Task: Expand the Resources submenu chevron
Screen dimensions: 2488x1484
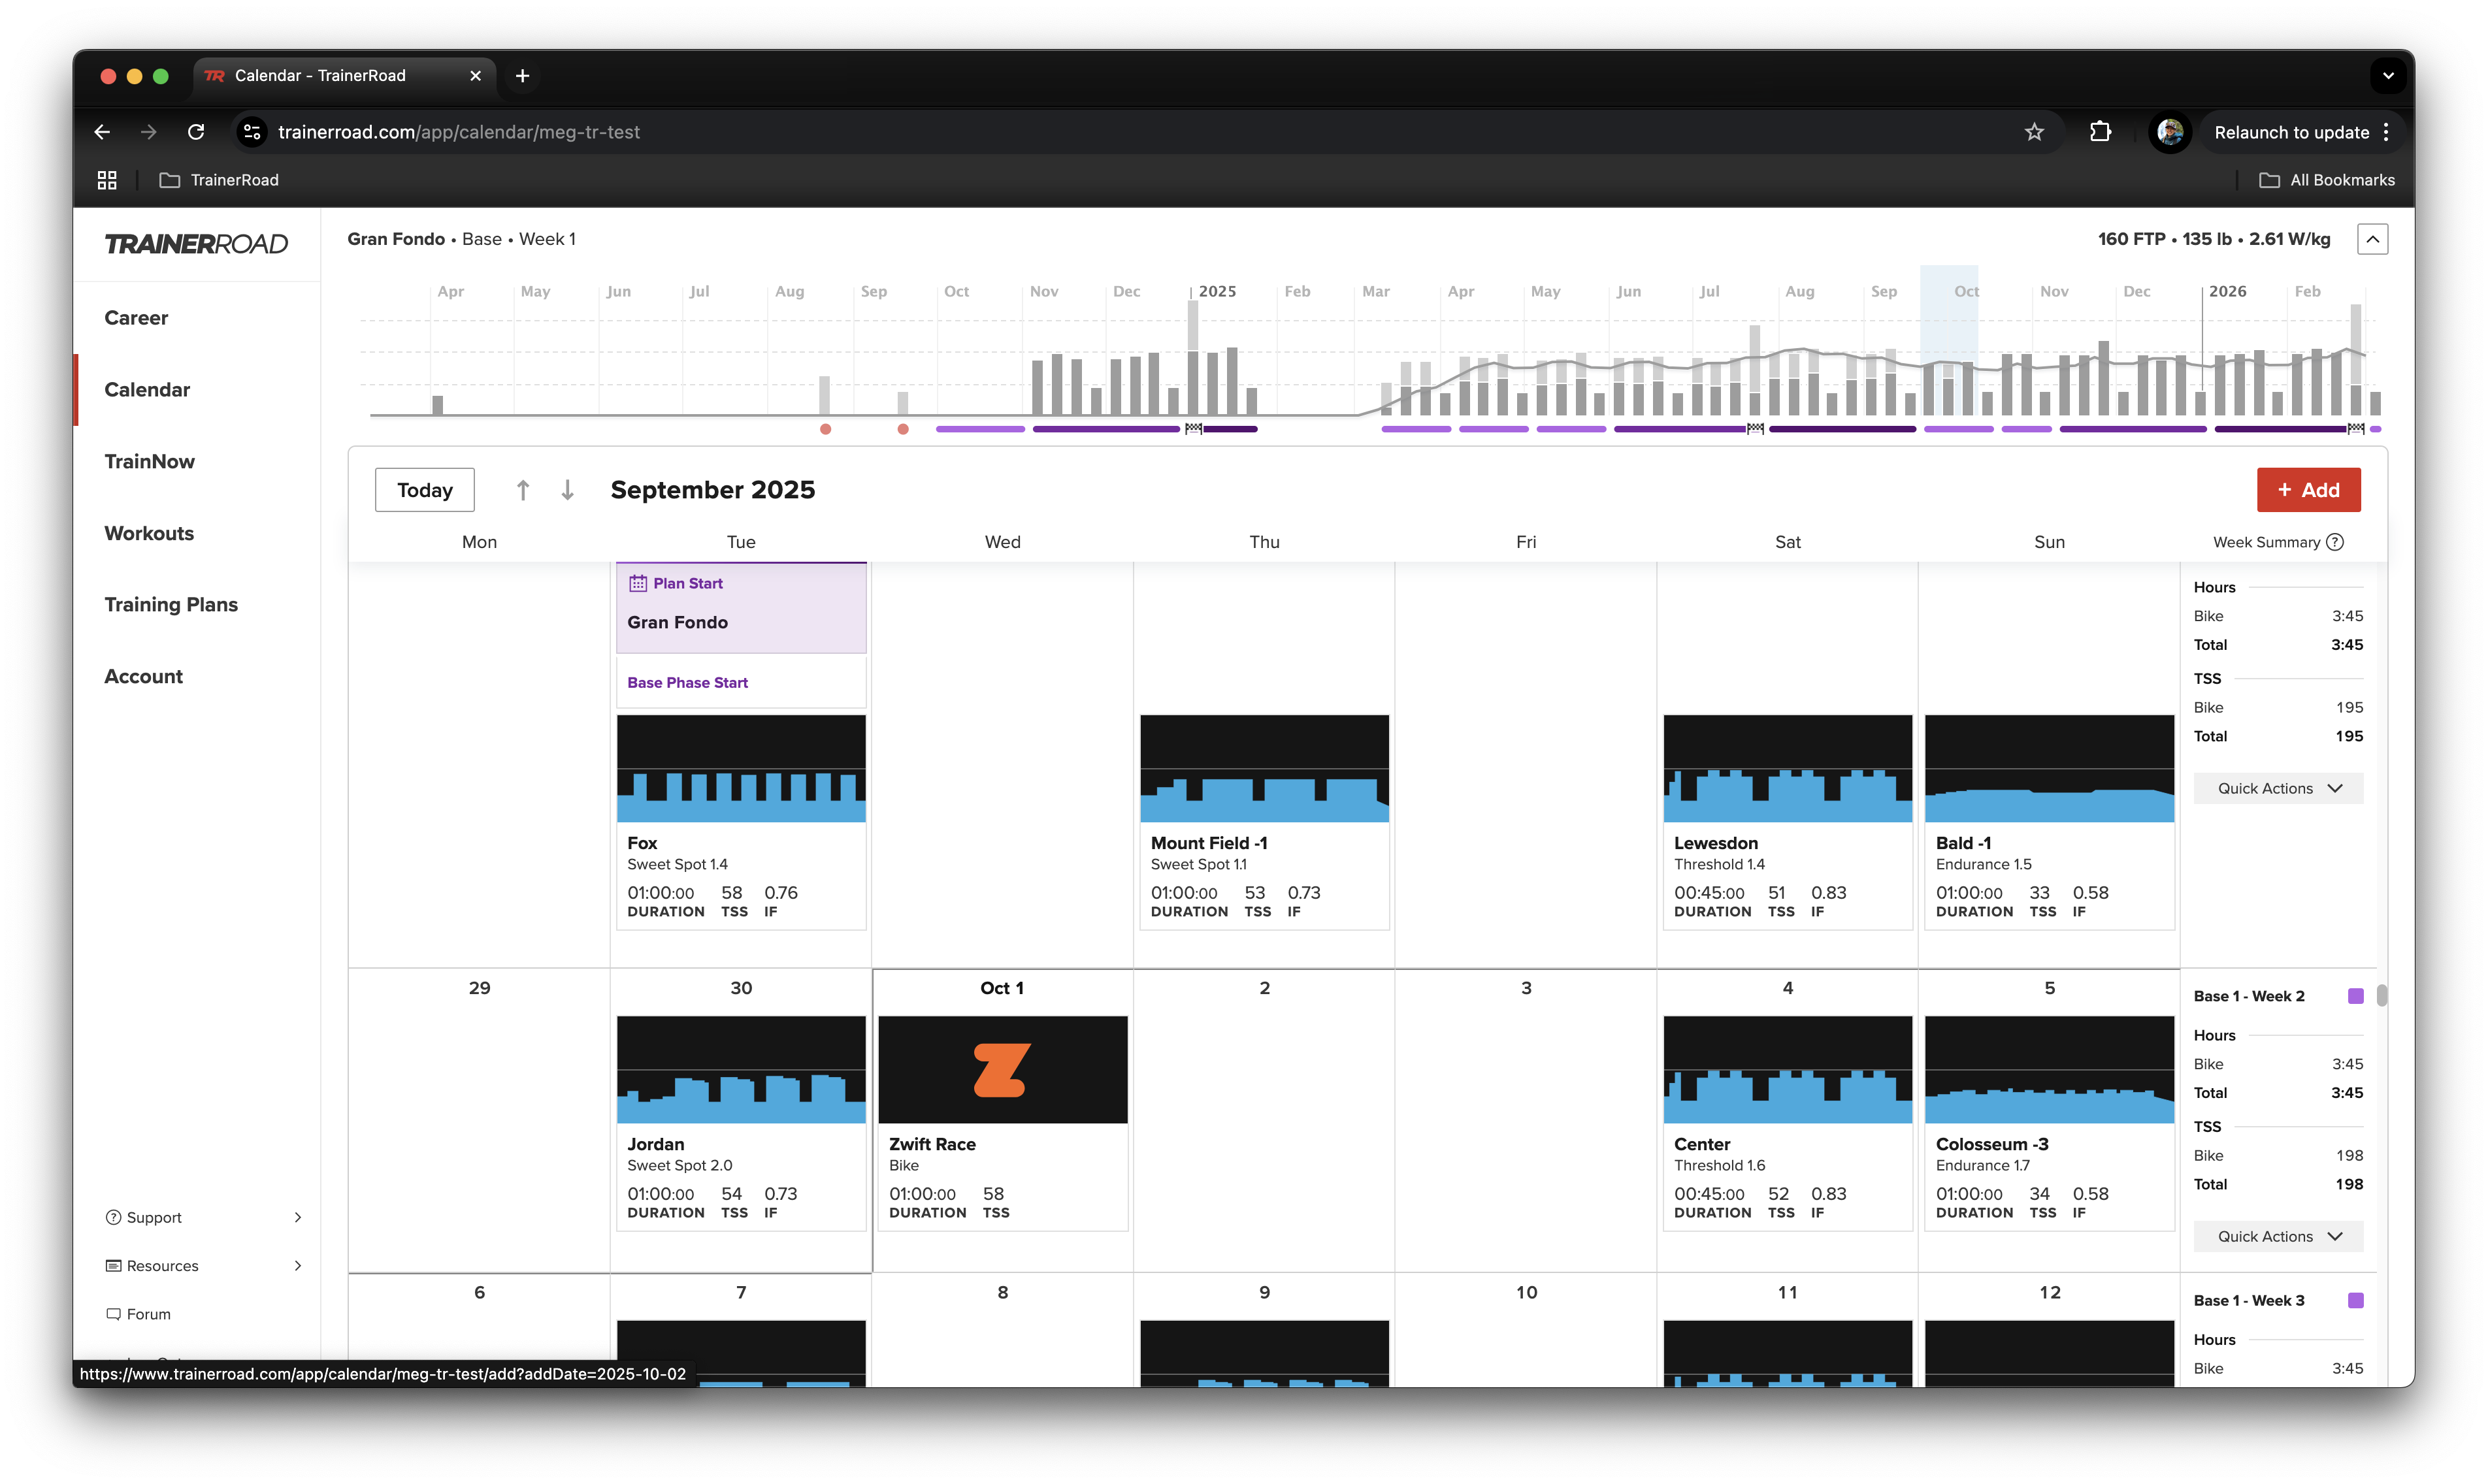Action: pyautogui.click(x=297, y=1265)
